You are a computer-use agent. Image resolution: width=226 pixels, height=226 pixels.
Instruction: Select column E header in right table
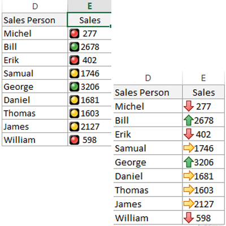[203, 78]
